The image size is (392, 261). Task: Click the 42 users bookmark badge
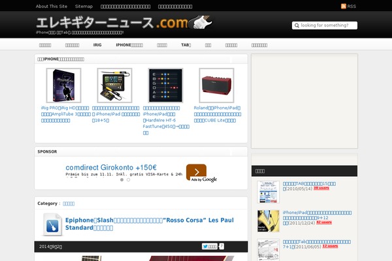(x=324, y=223)
